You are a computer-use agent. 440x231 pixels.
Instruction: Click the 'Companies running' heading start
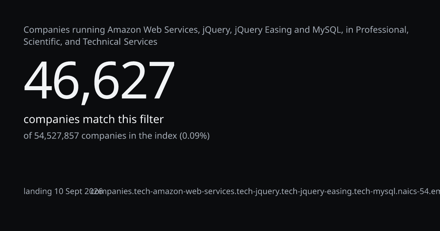[x=64, y=30]
